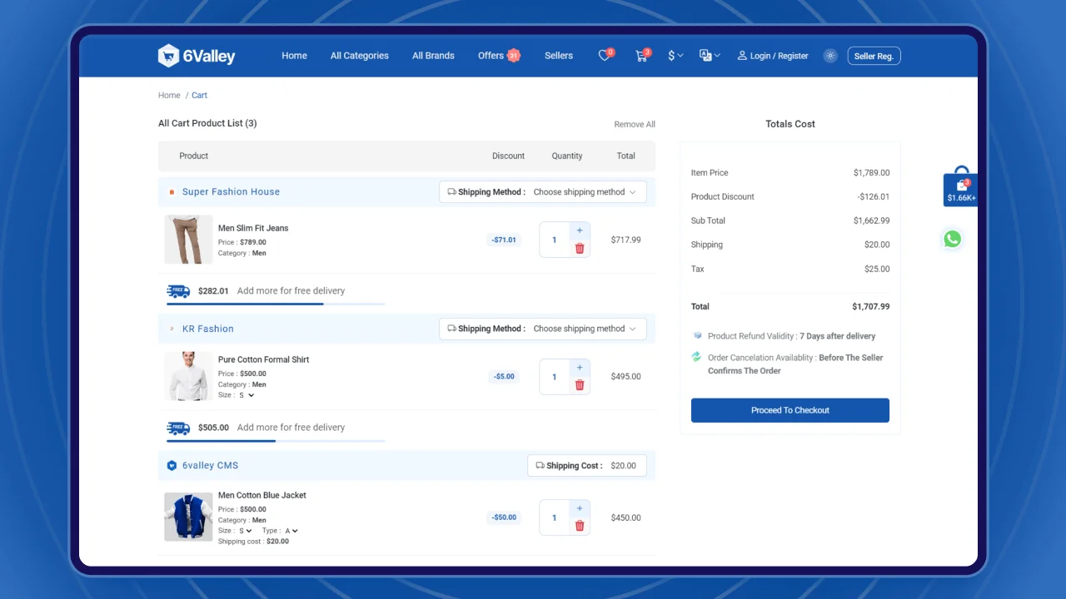
Task: Open shipping method dropdown for KR Fashion
Action: click(584, 329)
